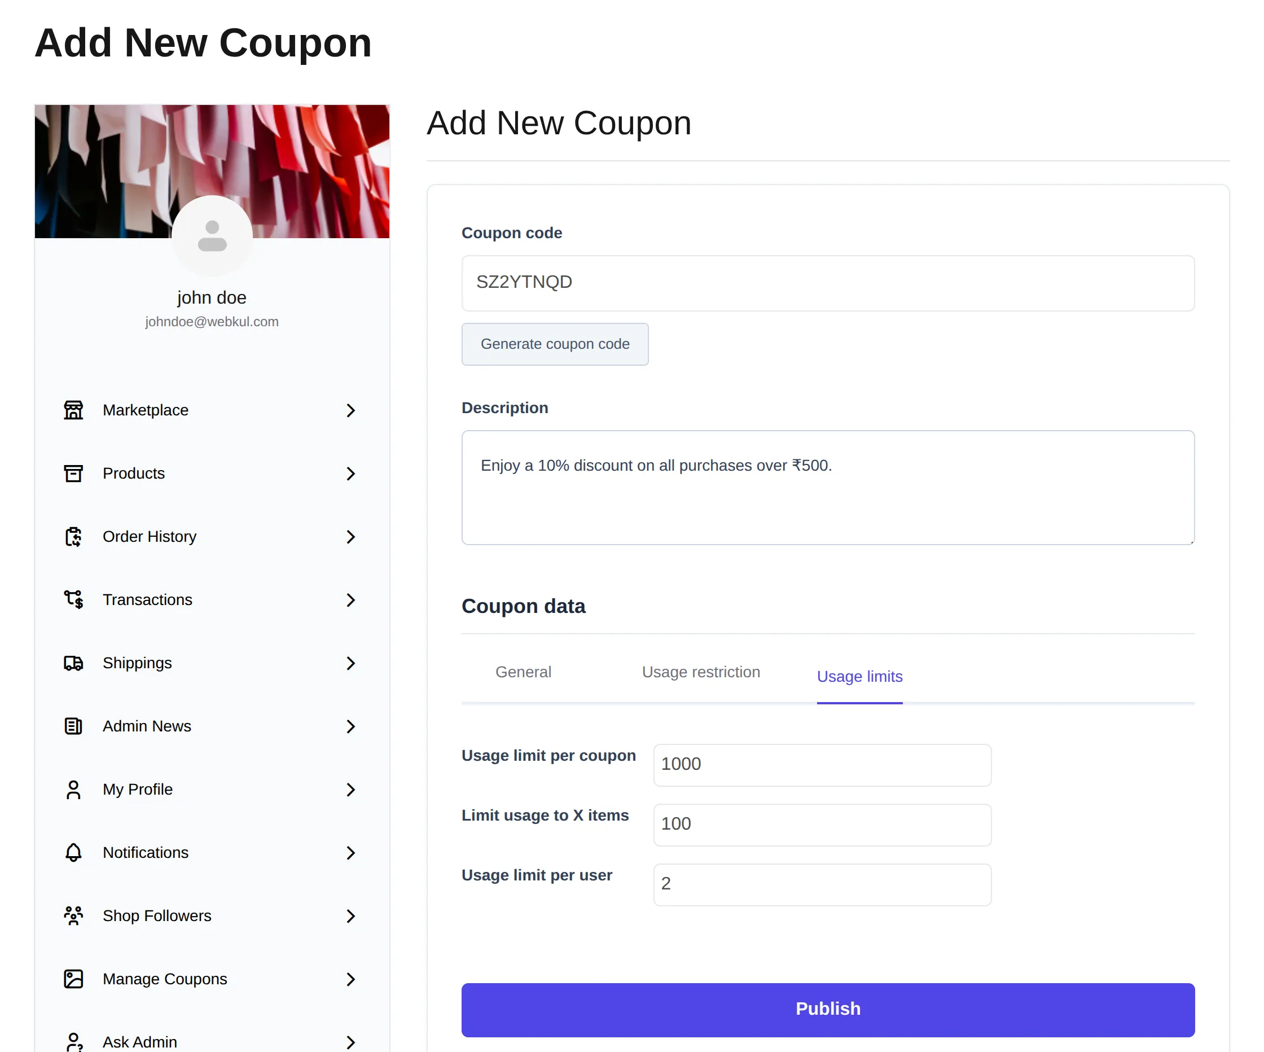Select the Shippings truck icon

(73, 663)
